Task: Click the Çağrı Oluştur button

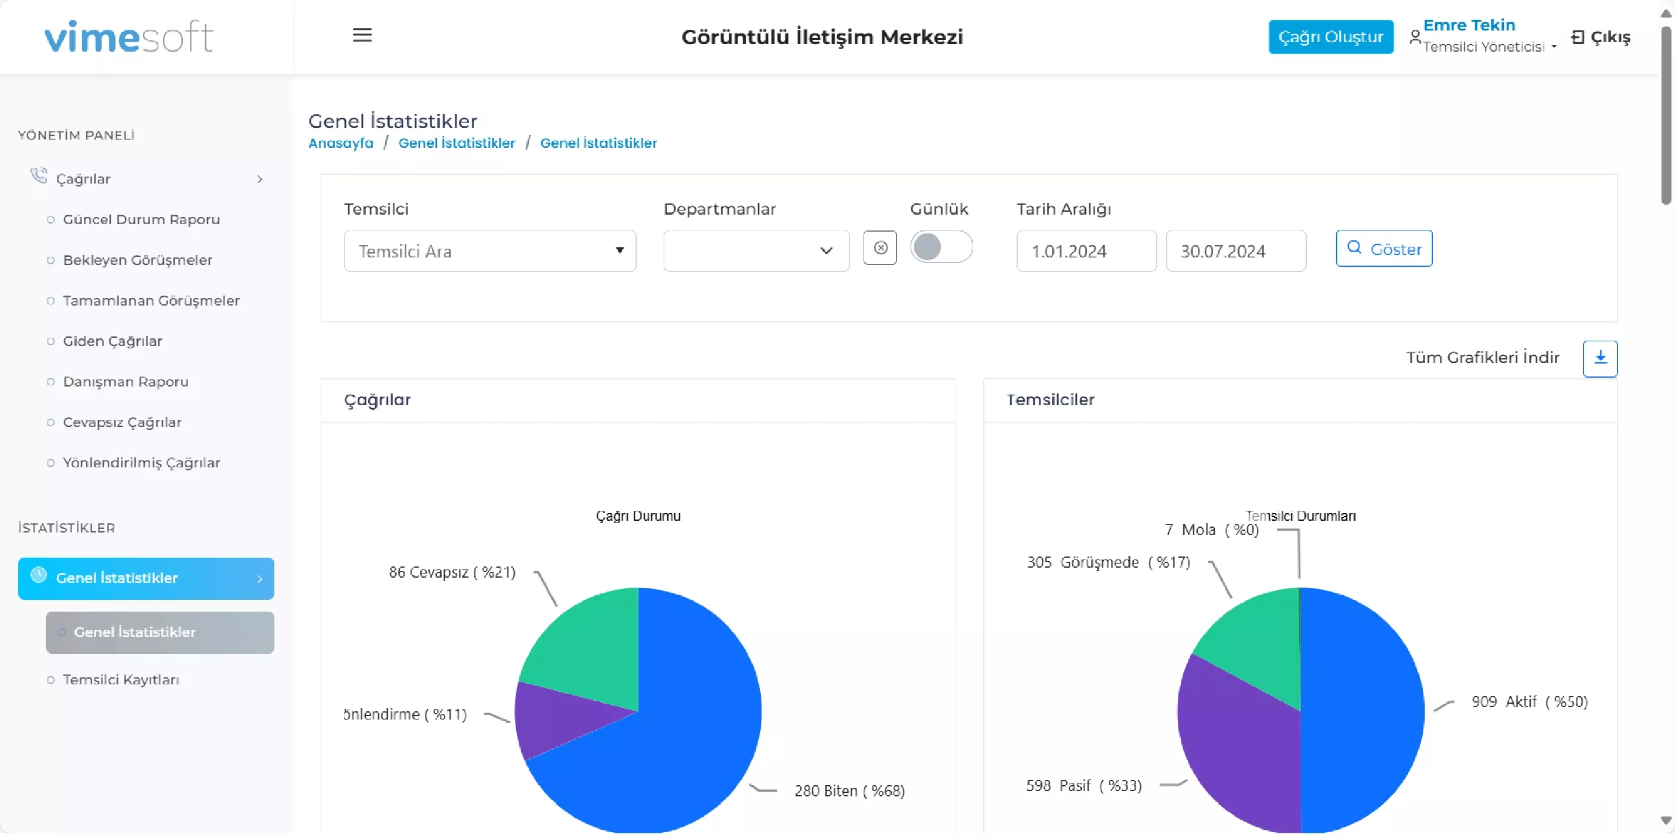Action: pos(1330,37)
